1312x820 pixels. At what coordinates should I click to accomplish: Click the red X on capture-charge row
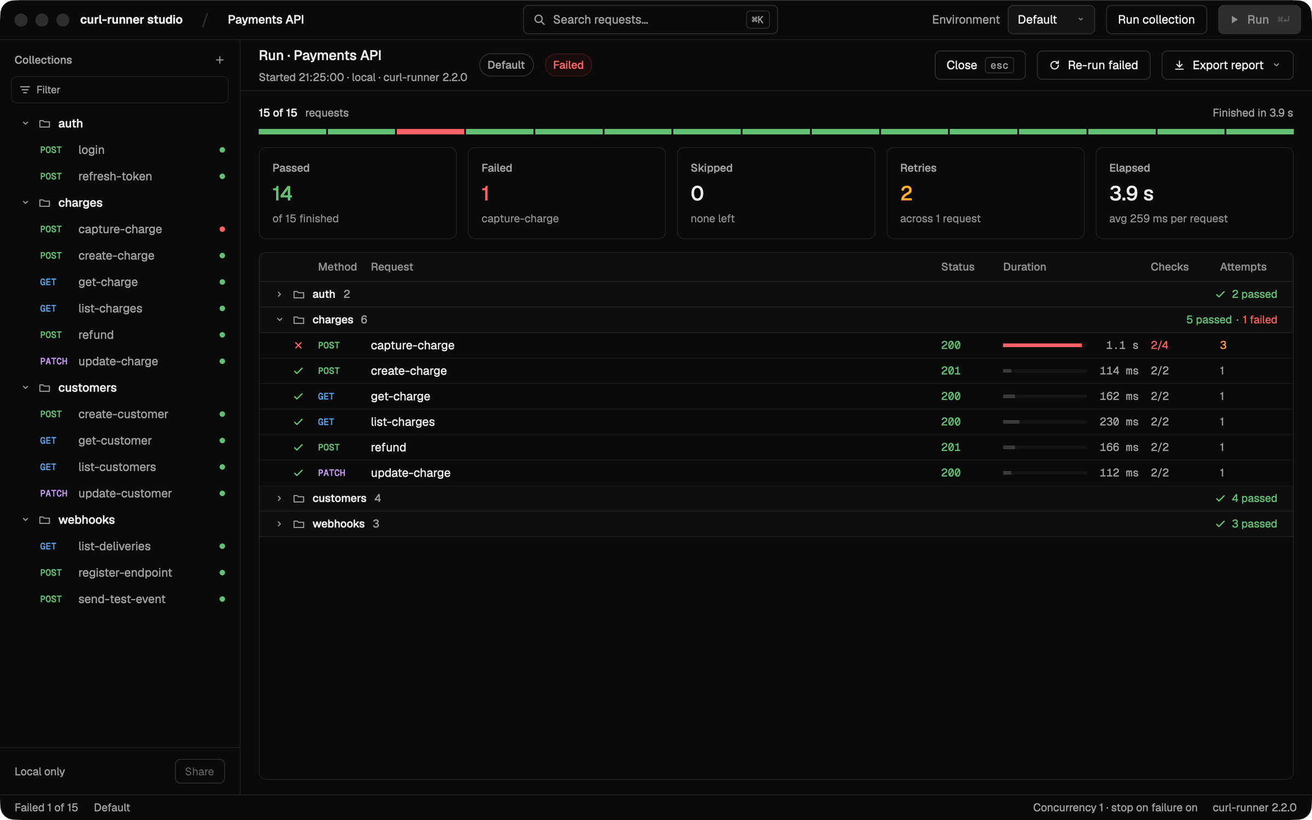tap(298, 345)
